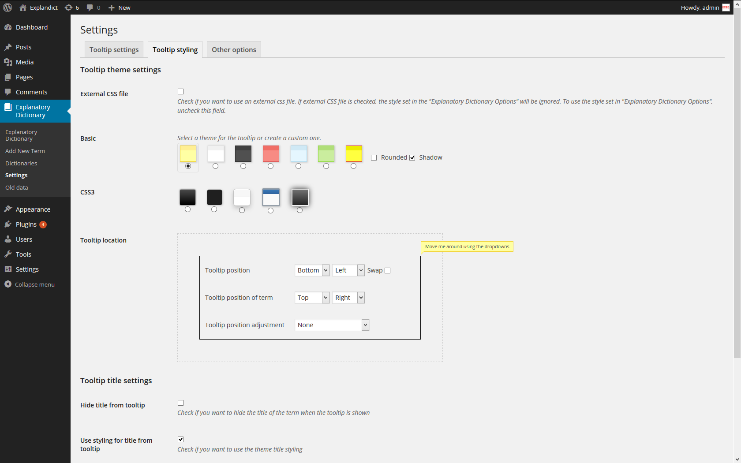Select the red basic theme radio button
741x463 pixels.
coord(270,166)
